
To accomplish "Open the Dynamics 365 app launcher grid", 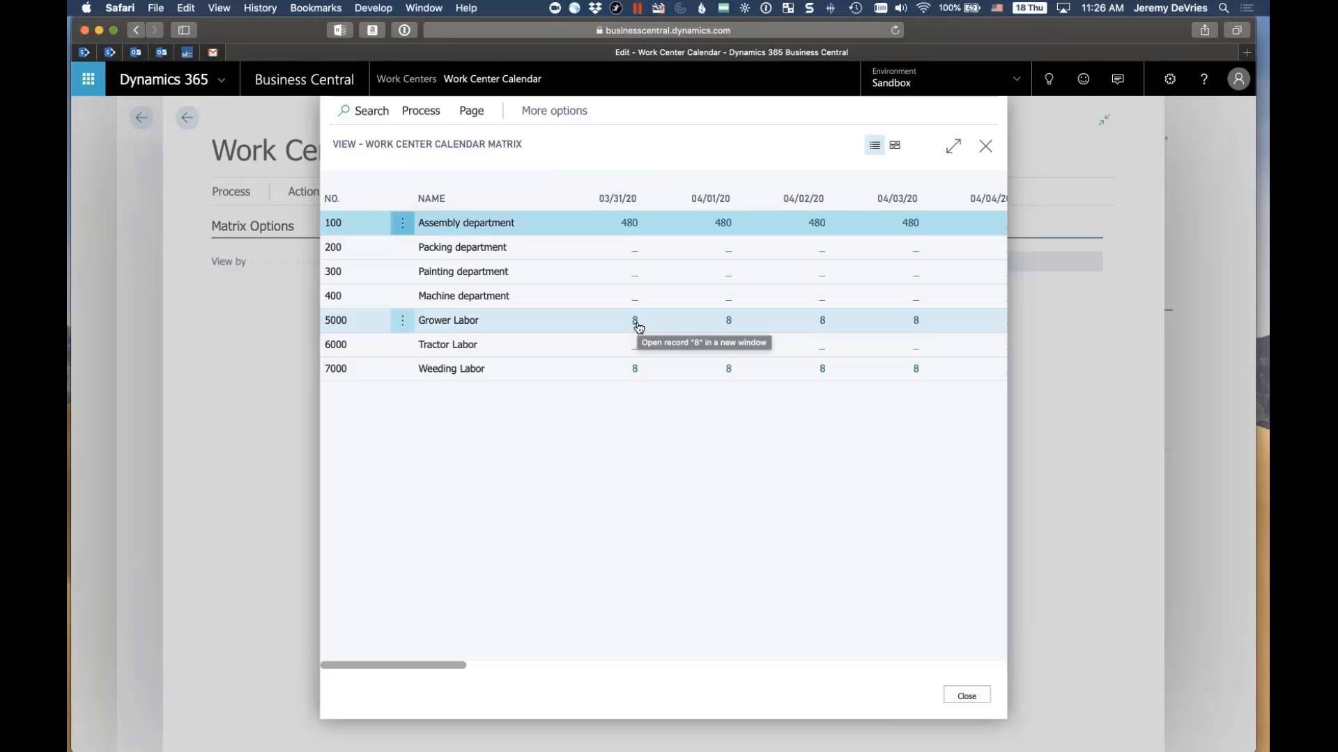I will pyautogui.click(x=88, y=79).
